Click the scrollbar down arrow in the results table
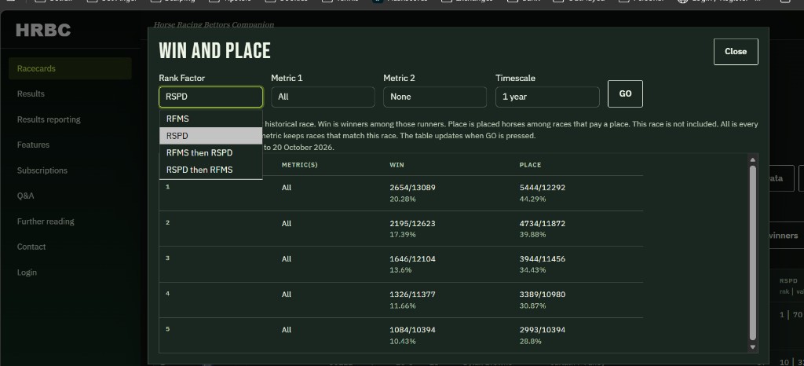Viewport: 804px width, 366px height. click(753, 347)
